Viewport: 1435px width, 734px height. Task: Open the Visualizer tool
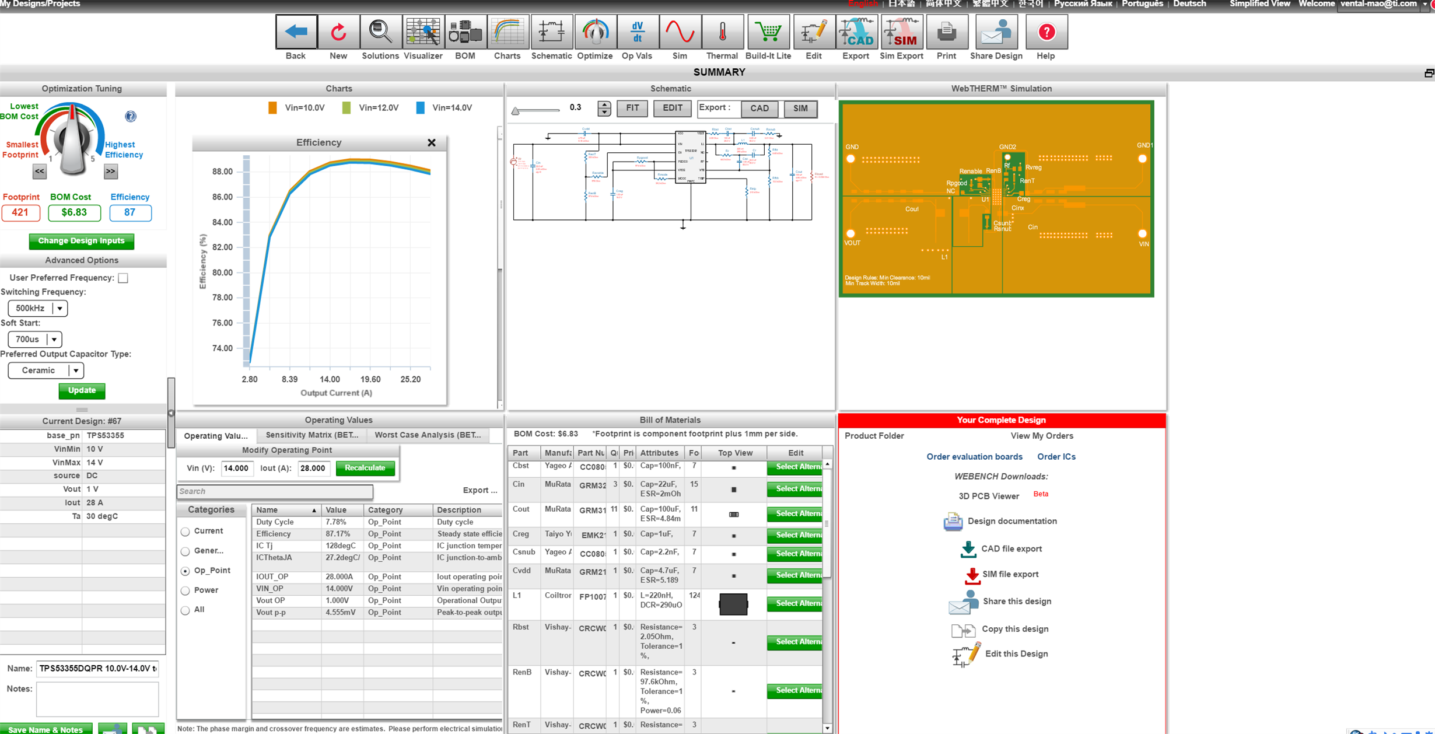click(x=423, y=32)
